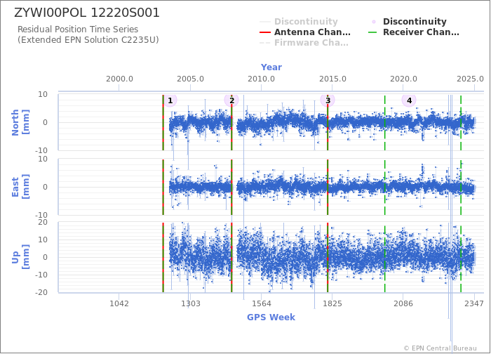Click the green Receiver Change legend dash swatch
Viewport: 491px width, 354px height.
pyautogui.click(x=374, y=32)
